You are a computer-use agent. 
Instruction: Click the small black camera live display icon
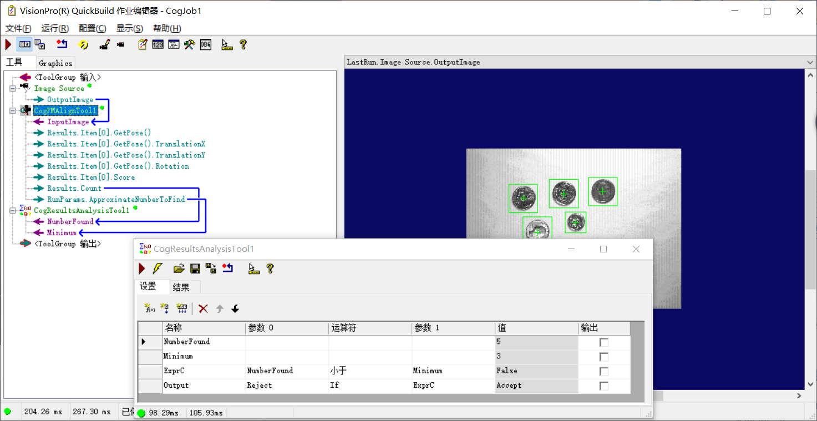click(x=120, y=45)
